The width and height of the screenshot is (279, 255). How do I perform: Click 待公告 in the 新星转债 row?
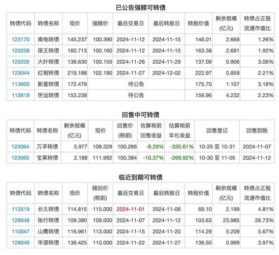pyautogui.click(x=136, y=84)
